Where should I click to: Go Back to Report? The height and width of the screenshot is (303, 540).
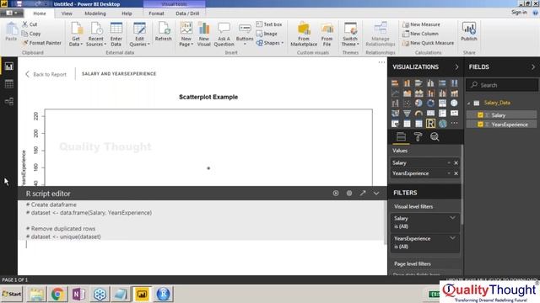coord(46,74)
